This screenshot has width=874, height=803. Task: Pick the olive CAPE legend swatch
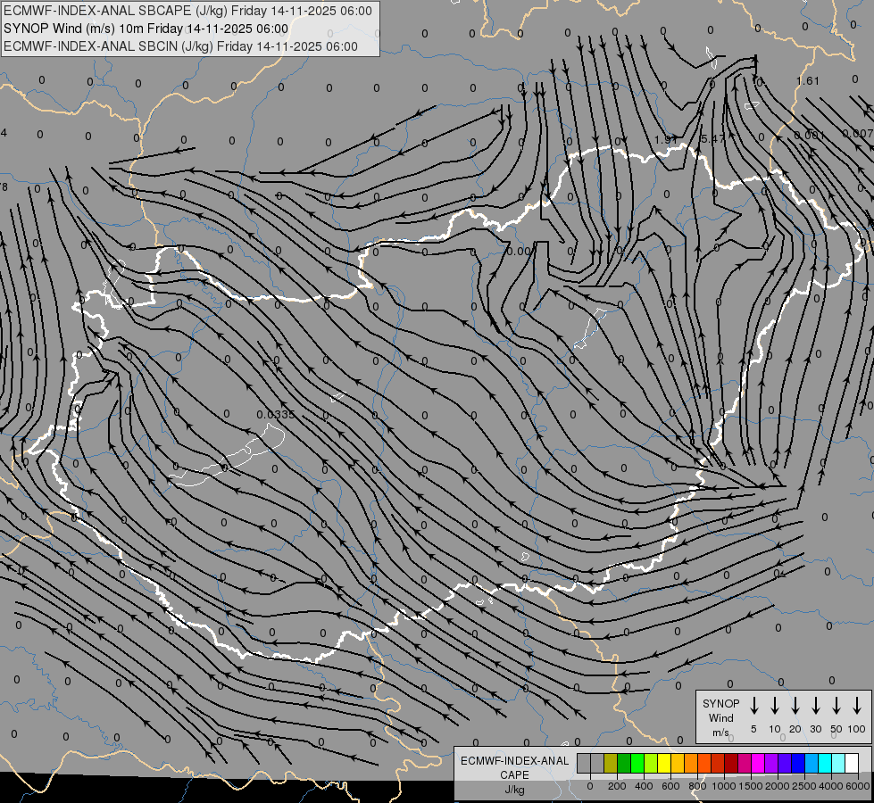[611, 763]
